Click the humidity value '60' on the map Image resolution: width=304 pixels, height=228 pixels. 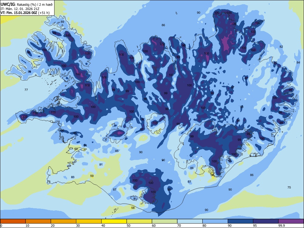[x=76, y=149]
